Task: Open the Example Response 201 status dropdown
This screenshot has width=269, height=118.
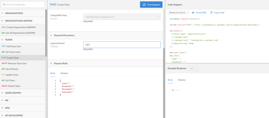Action: 193,68
